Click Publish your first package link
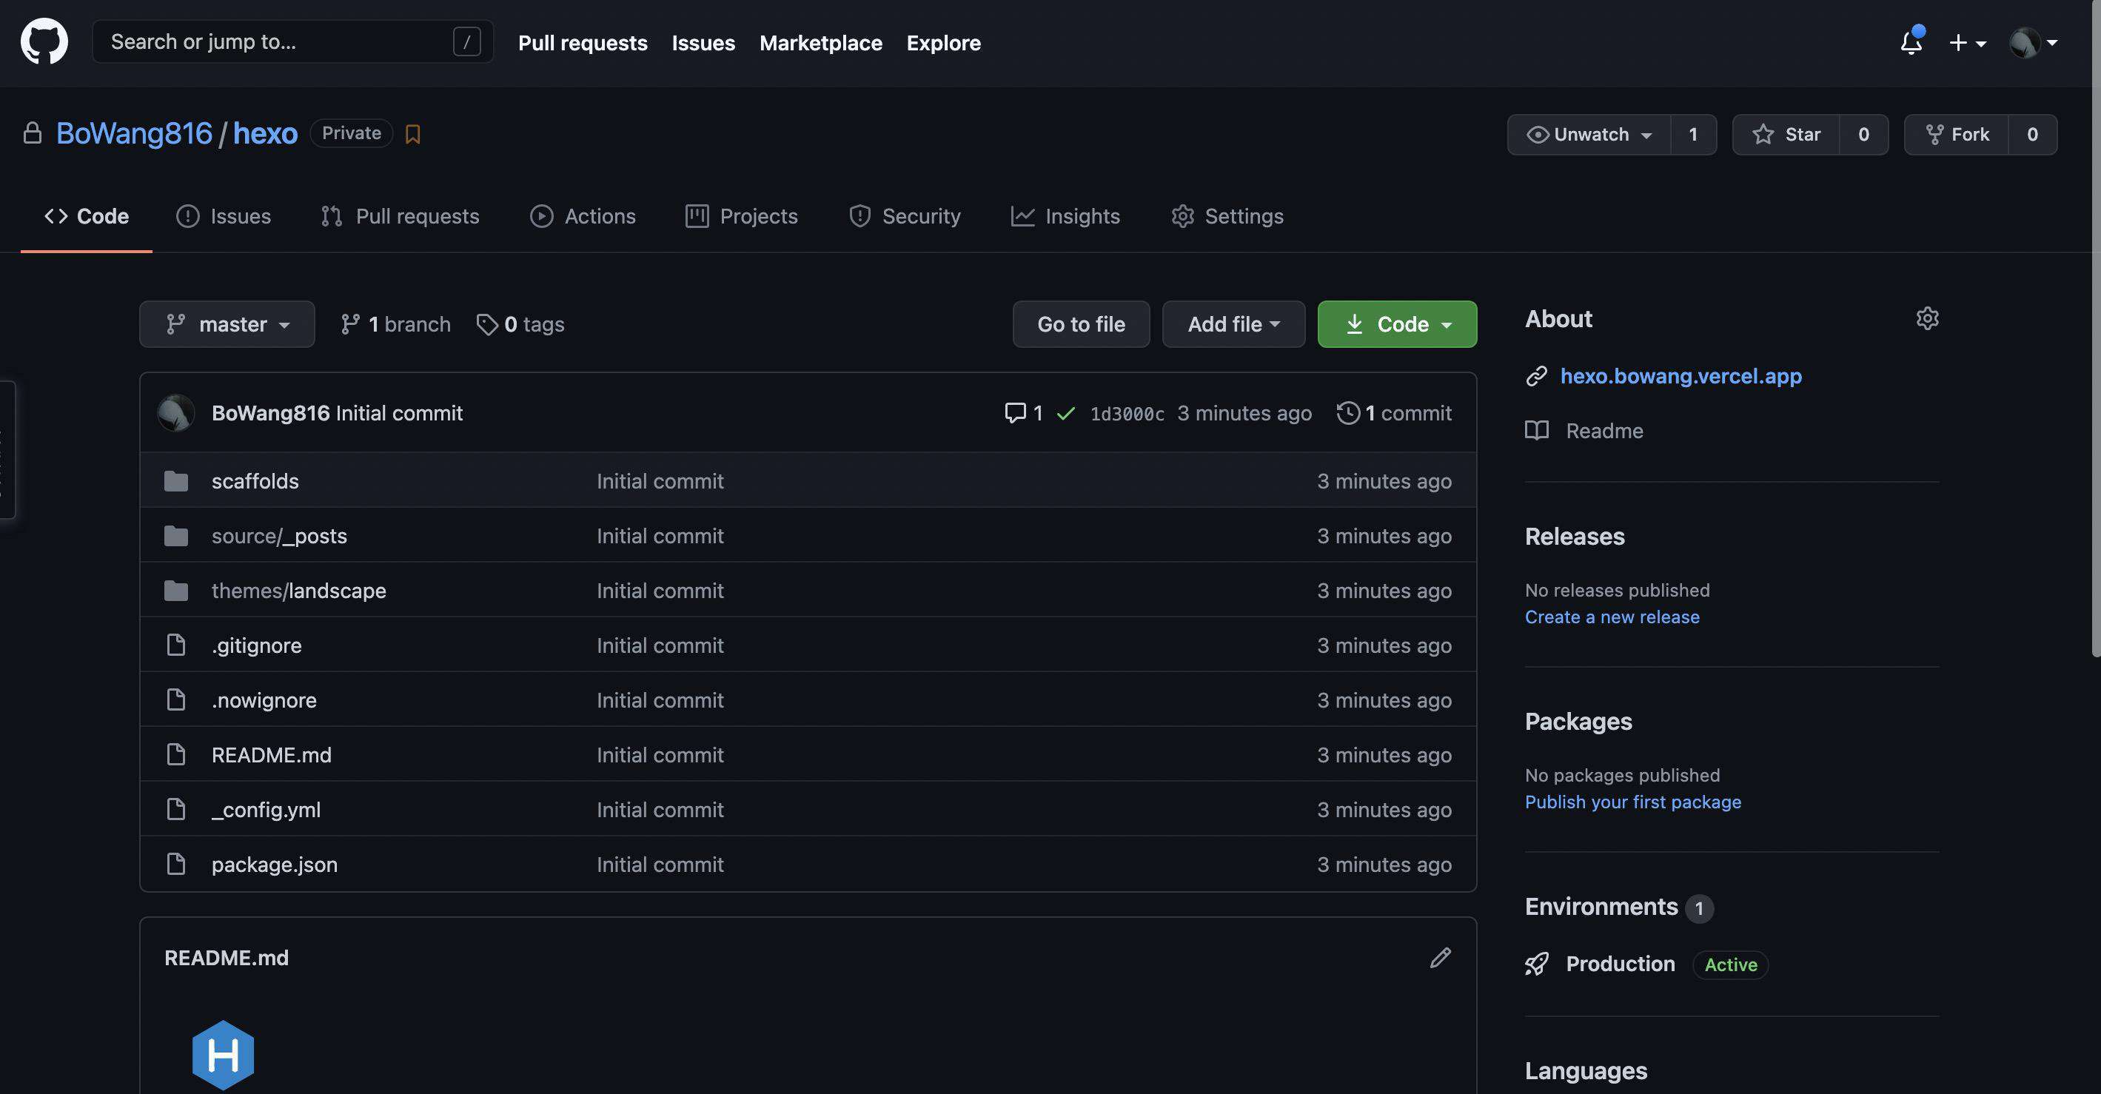The width and height of the screenshot is (2101, 1094). (x=1633, y=802)
